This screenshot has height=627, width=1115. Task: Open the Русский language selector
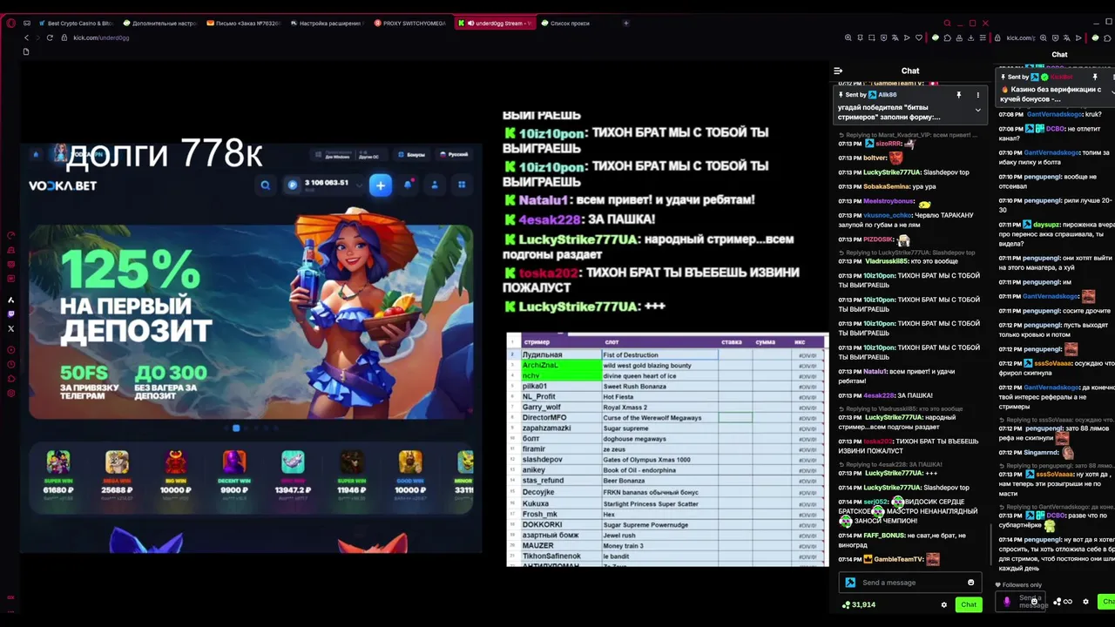pyautogui.click(x=453, y=155)
